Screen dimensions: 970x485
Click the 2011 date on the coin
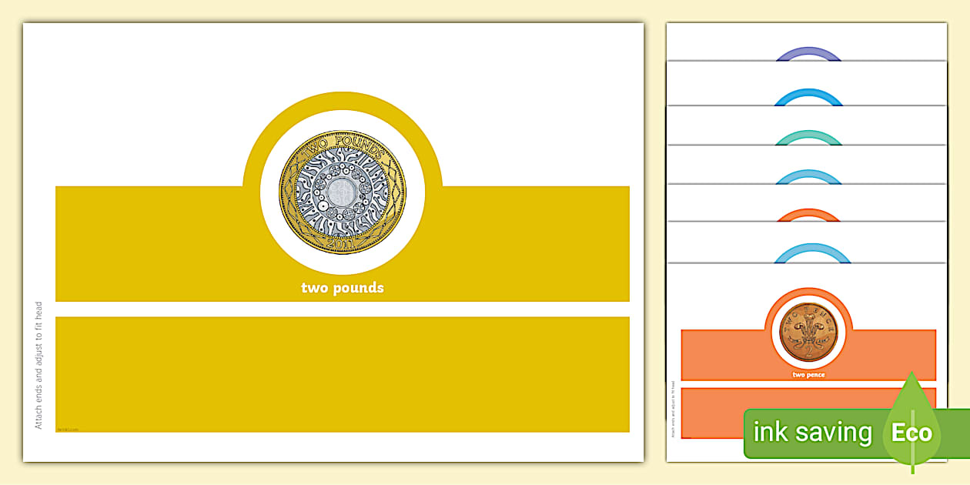coord(342,243)
